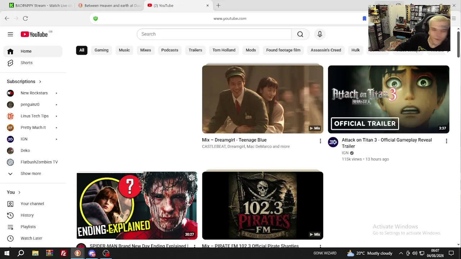Reload the page with the refresh icon
Image resolution: width=461 pixels, height=259 pixels.
pyautogui.click(x=25, y=18)
